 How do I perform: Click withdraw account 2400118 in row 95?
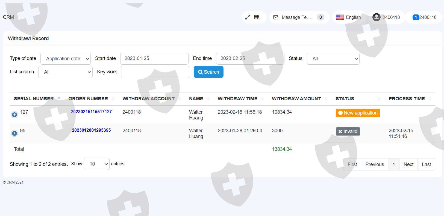click(x=132, y=131)
